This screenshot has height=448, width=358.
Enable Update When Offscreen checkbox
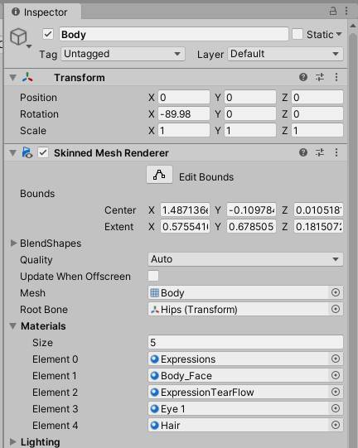[153, 276]
